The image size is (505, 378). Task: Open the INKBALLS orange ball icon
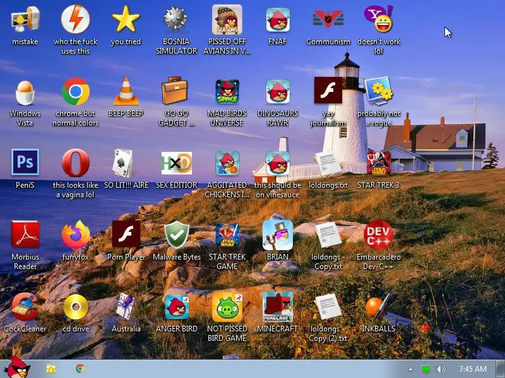377,307
